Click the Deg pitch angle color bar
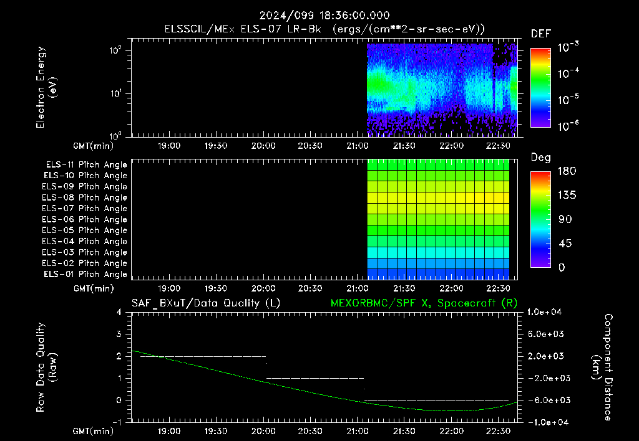Image resolution: width=639 pixels, height=441 pixels. [x=540, y=219]
